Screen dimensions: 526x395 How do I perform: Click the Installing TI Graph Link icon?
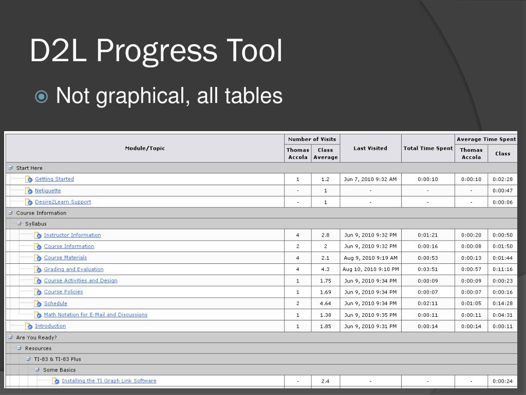tap(56, 381)
